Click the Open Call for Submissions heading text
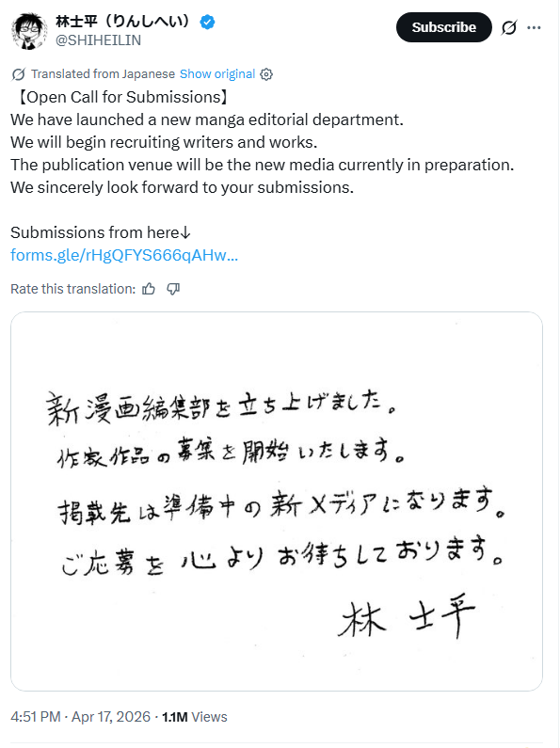Viewport: 560px width, 748px height. (x=122, y=97)
